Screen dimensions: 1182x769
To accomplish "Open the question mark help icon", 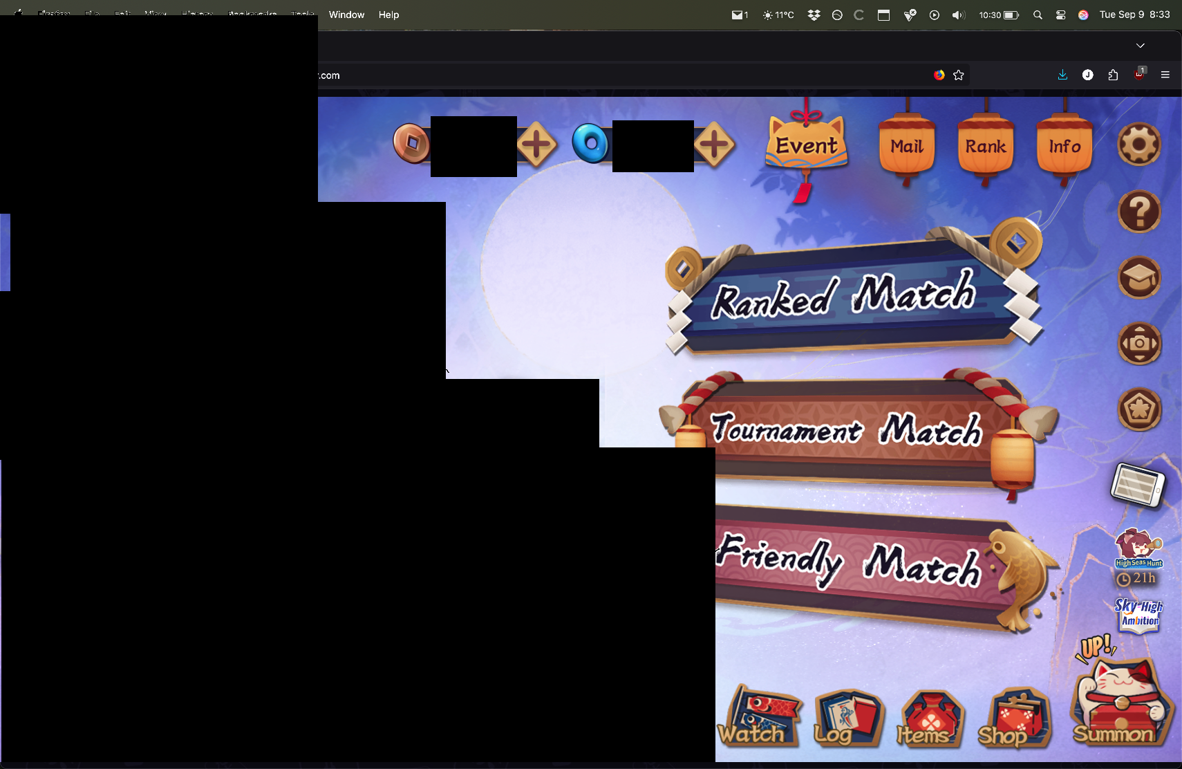I will [x=1139, y=211].
